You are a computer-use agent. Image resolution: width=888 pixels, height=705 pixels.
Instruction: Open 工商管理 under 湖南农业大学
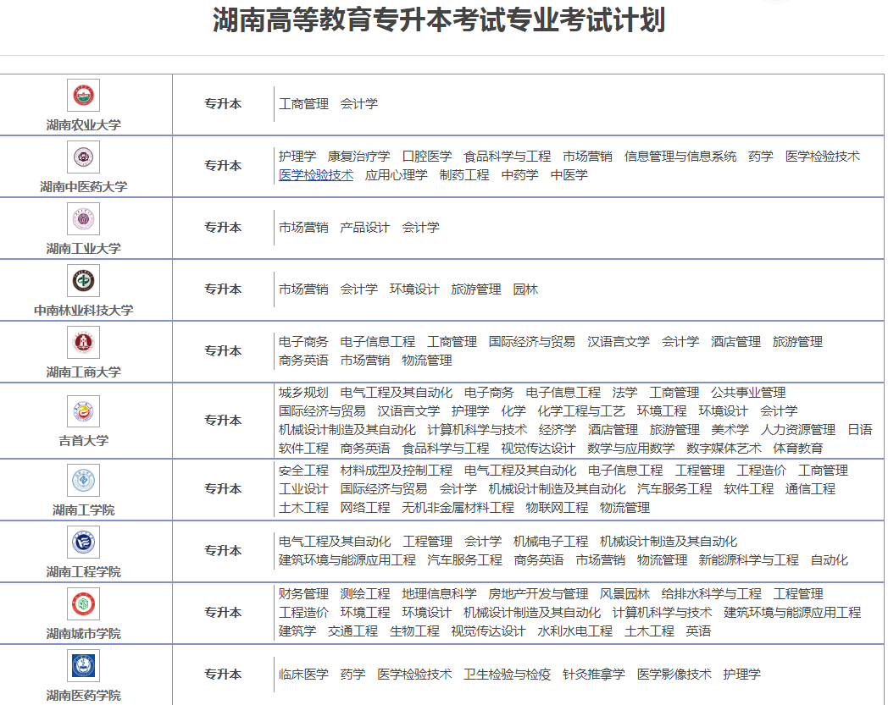(x=303, y=104)
